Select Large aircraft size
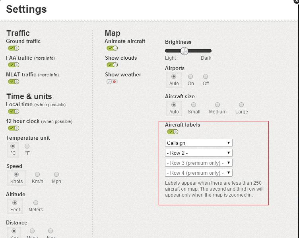 [x=241, y=105]
